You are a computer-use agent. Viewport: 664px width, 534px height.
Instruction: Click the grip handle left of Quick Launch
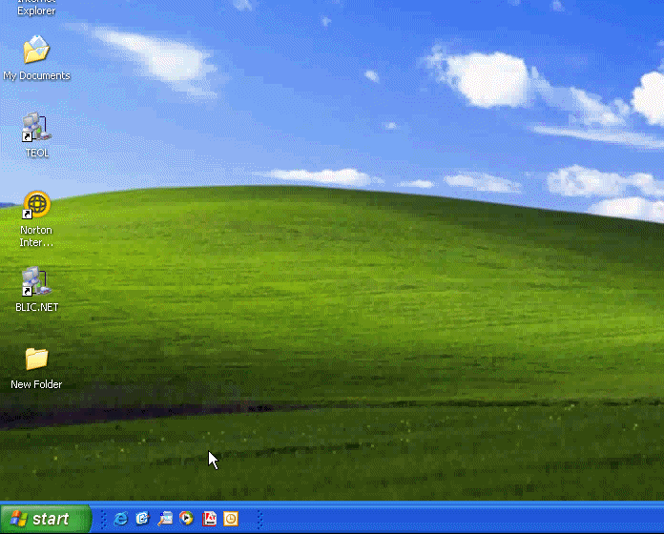(103, 519)
